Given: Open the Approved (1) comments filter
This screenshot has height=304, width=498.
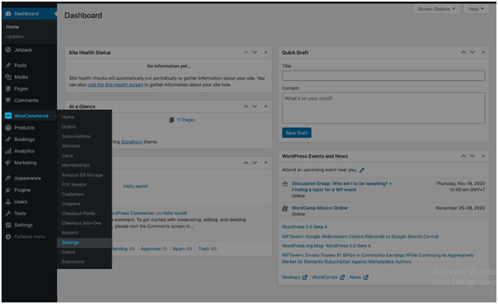Looking at the screenshot, I should click(x=154, y=249).
